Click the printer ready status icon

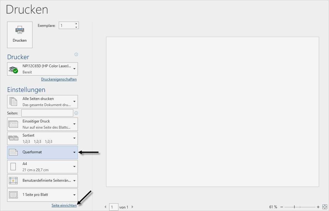point(13,70)
